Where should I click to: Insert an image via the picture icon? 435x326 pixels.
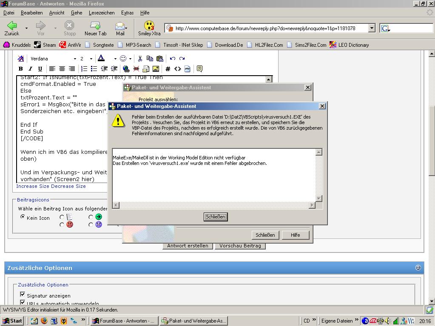coord(156,69)
